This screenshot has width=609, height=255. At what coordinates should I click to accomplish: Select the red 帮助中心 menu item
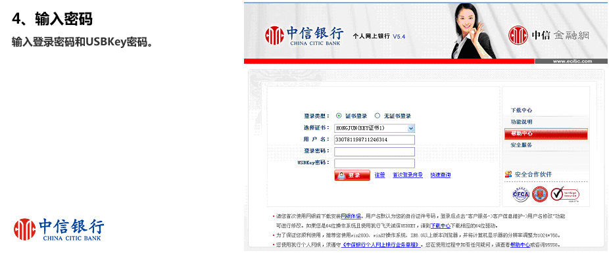click(546, 133)
